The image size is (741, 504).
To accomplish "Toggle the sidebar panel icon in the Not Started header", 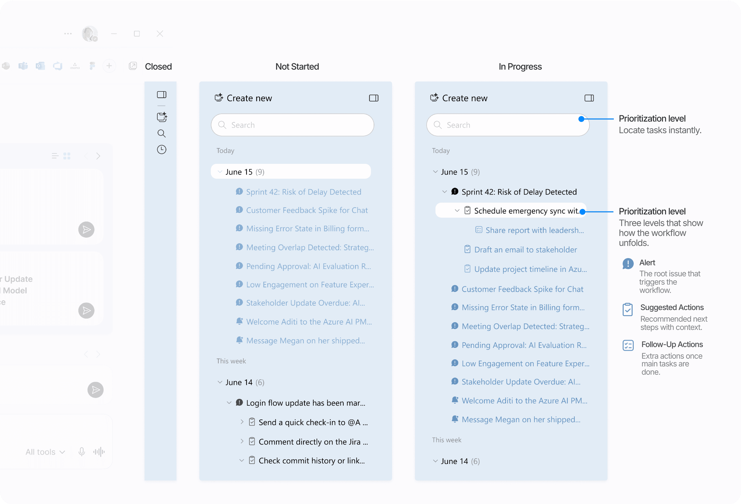I will (x=374, y=98).
